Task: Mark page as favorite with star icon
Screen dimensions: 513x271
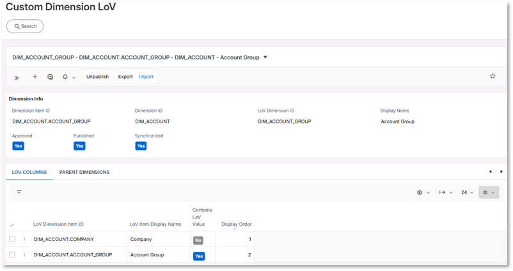Action: tap(493, 76)
